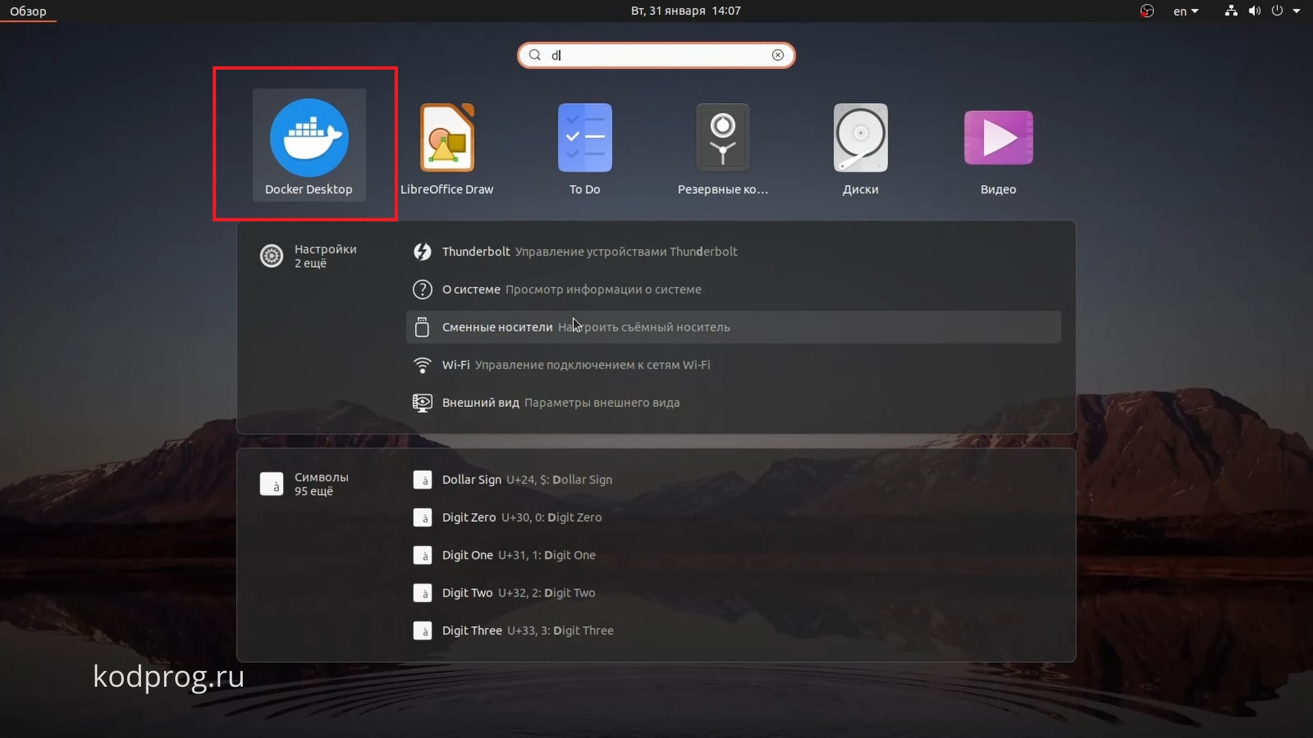Open Внешний вид appearance settings
1313x738 pixels.
point(733,402)
